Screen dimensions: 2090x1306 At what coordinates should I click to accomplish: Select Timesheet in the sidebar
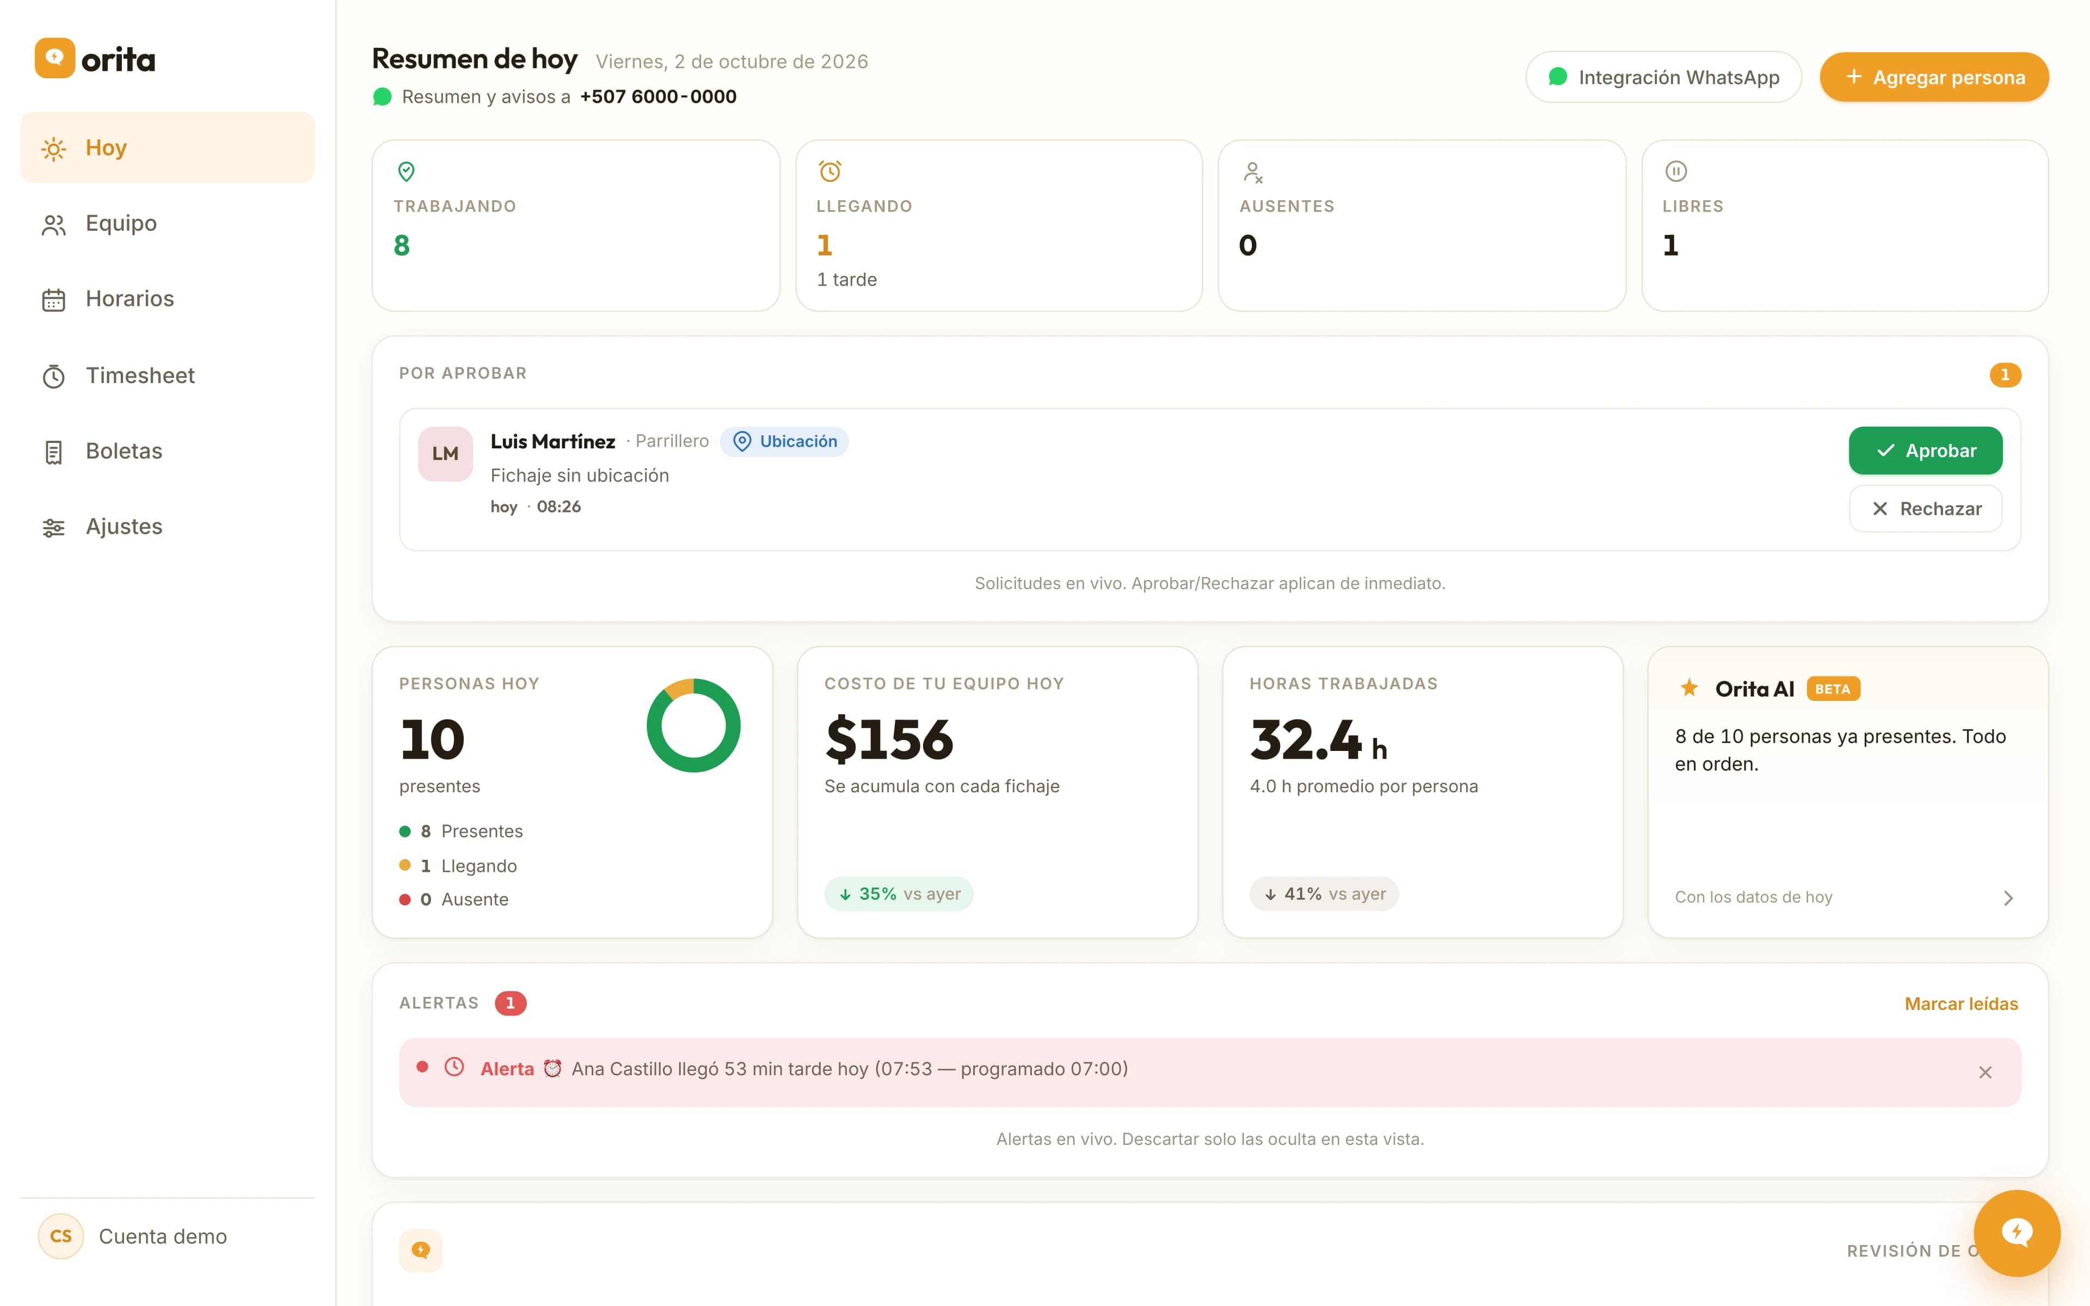(168, 375)
